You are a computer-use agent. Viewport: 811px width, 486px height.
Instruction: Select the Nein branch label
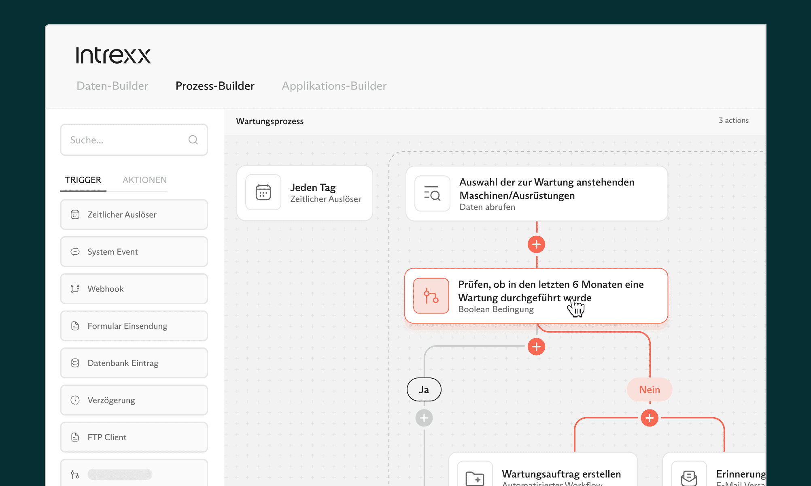[649, 390]
